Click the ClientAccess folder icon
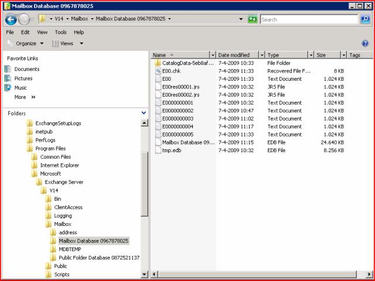375x281 pixels. coord(48,207)
